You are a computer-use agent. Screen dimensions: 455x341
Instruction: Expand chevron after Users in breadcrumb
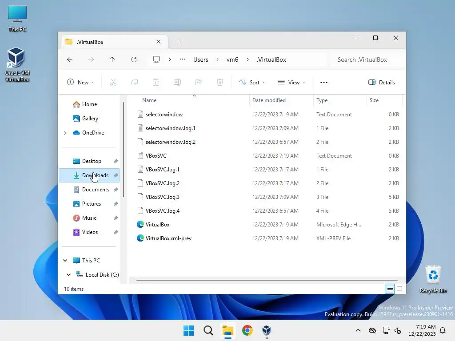pyautogui.click(x=217, y=59)
